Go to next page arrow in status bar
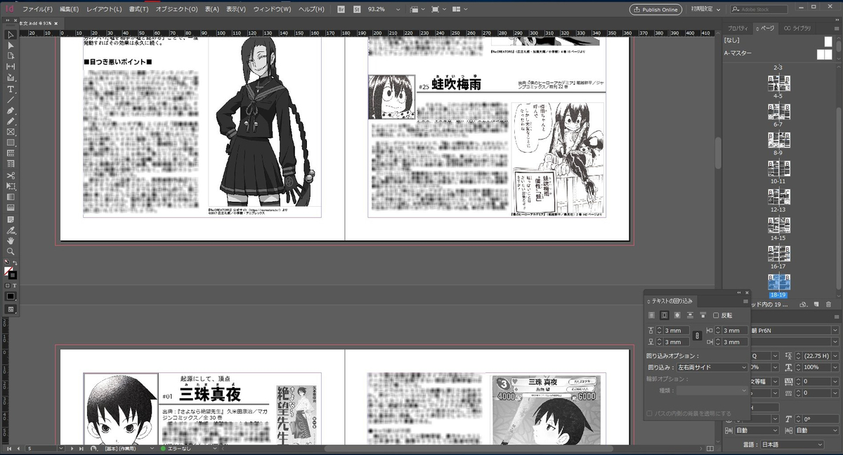This screenshot has width=843, height=455. (x=72, y=447)
